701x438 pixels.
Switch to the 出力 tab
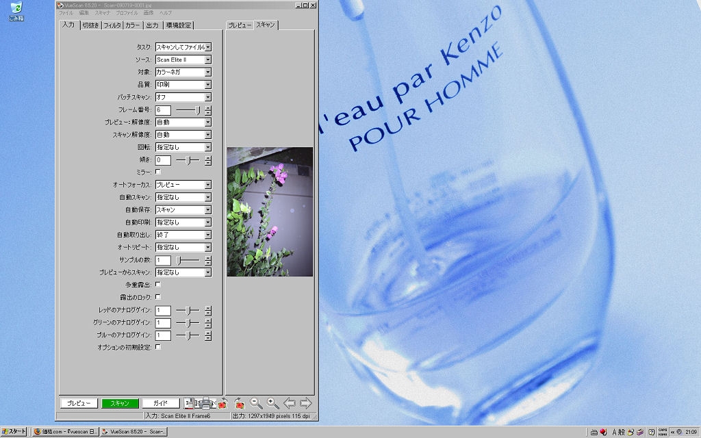[153, 25]
